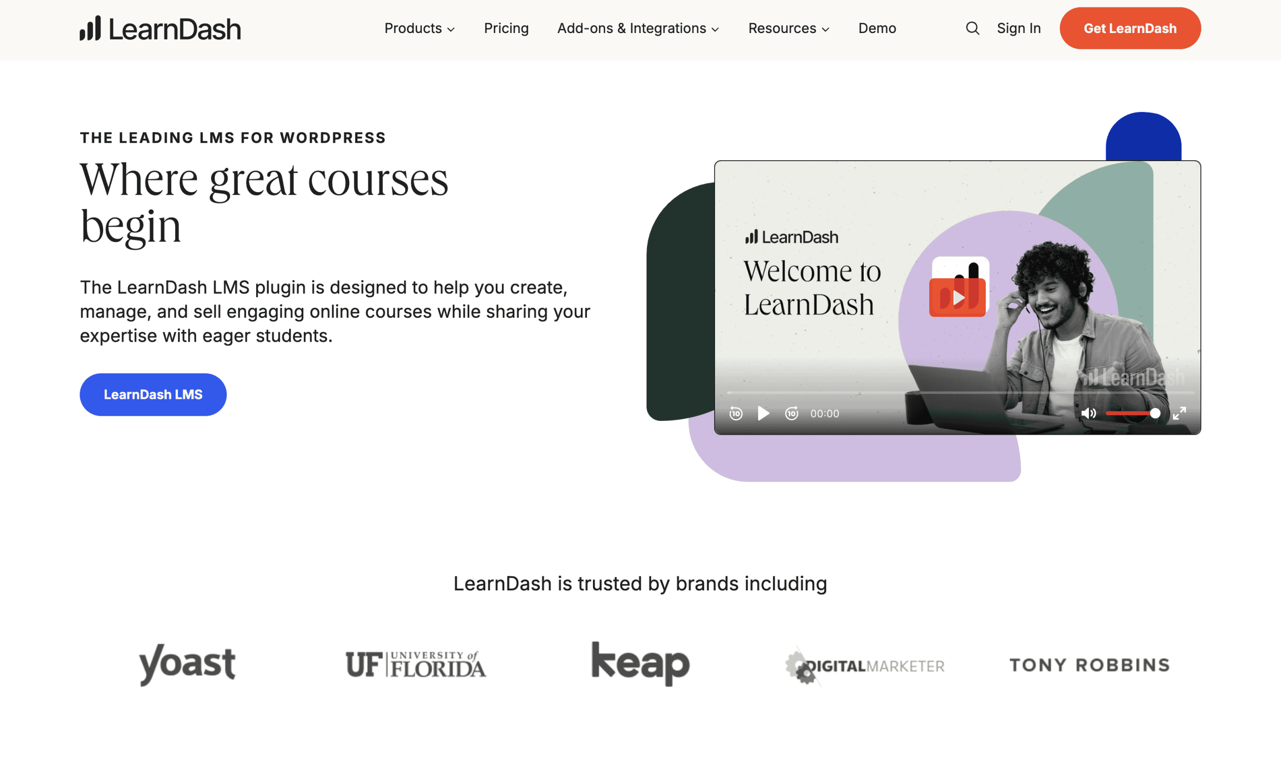
Task: Click the Tony Robbins logo
Action: pos(1089,665)
